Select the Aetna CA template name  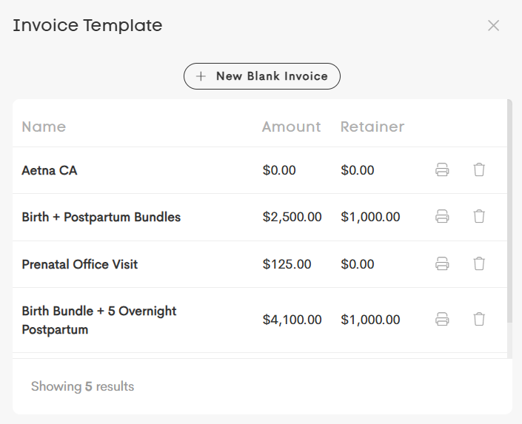tap(50, 170)
